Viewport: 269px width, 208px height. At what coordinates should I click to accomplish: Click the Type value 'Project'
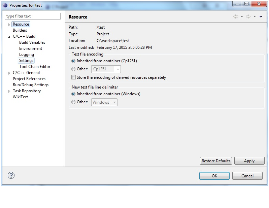[x=103, y=34]
